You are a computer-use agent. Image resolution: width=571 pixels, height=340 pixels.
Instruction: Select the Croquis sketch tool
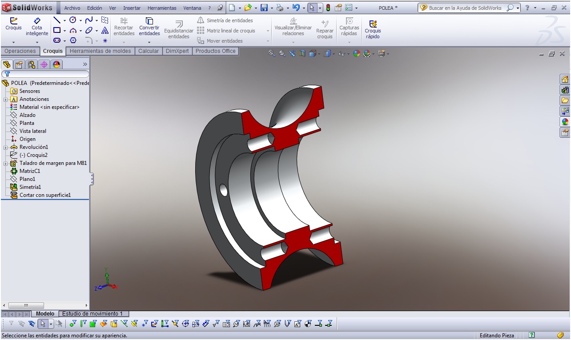tap(13, 24)
